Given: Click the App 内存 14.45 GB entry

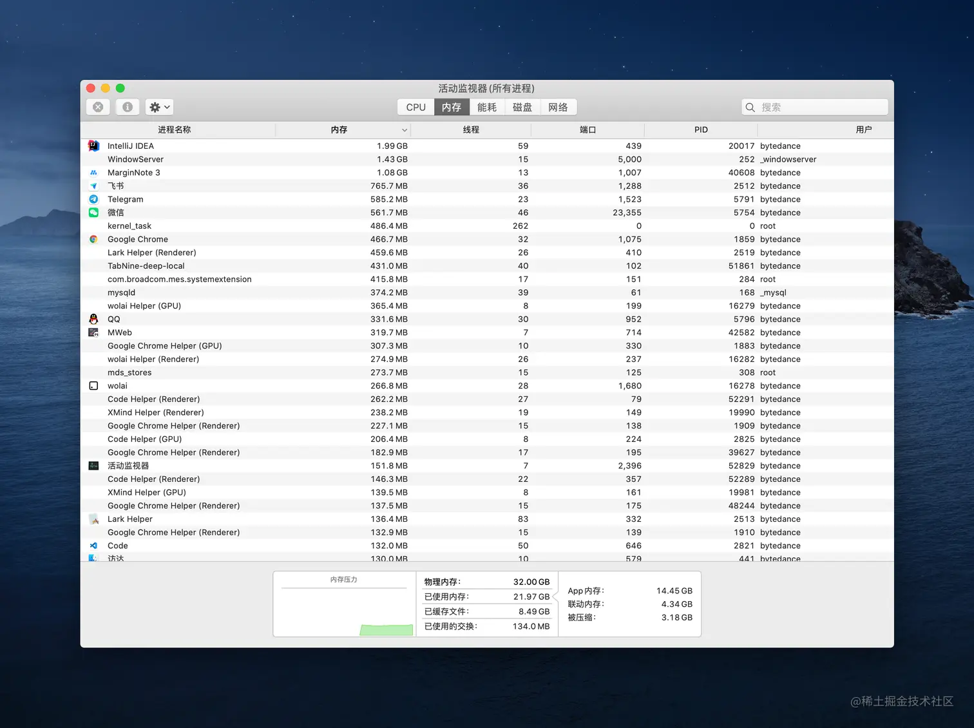Looking at the screenshot, I should [630, 591].
